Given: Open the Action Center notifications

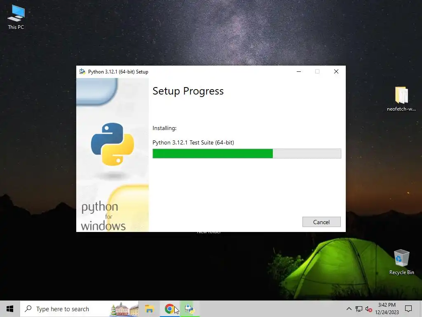Looking at the screenshot, I should [408, 309].
